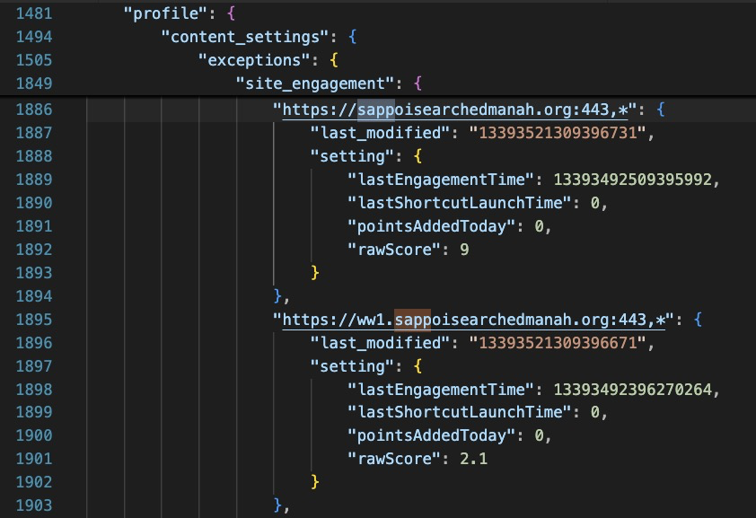The height and width of the screenshot is (518, 756).
Task: Click the rawScore value 9
Action: [464, 250]
